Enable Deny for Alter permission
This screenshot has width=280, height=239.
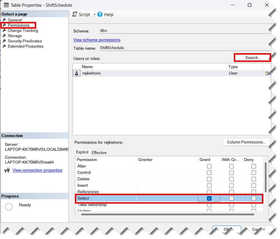pos(254,166)
